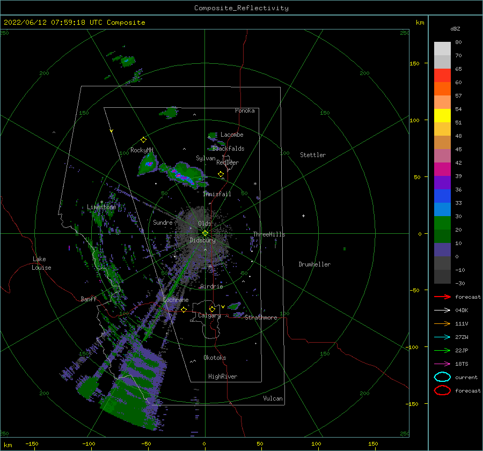The width and height of the screenshot is (483, 451).
Task: Click the Ponoka town label
Action: point(245,110)
